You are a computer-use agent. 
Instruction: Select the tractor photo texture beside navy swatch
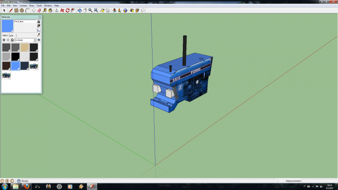[34, 66]
